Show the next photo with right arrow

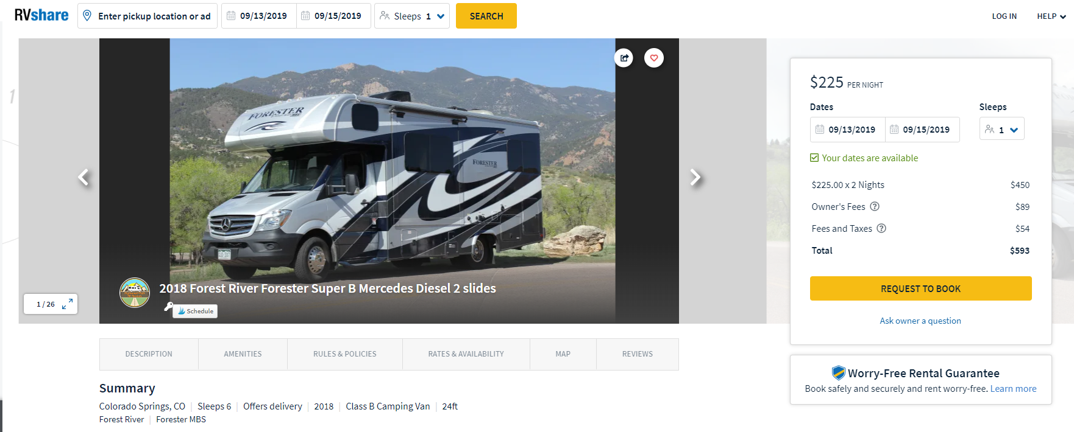(x=695, y=177)
